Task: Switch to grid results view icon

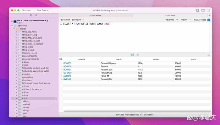Action: (x=133, y=55)
